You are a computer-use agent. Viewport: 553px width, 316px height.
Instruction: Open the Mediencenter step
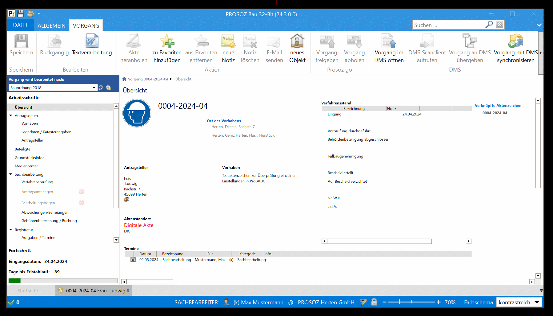[26, 166]
